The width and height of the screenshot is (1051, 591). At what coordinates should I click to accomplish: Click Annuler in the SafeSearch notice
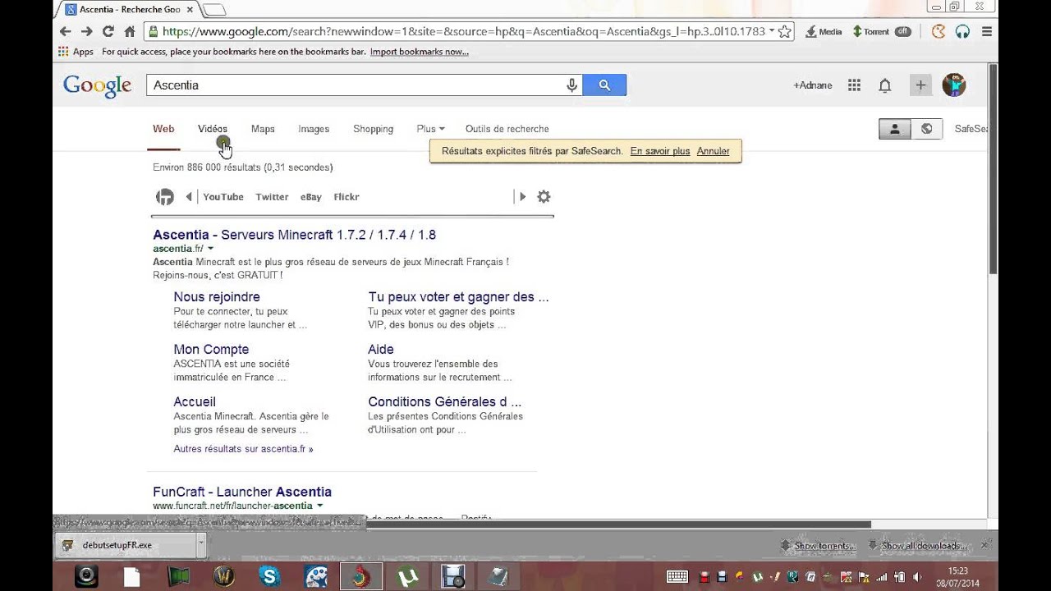coord(713,151)
